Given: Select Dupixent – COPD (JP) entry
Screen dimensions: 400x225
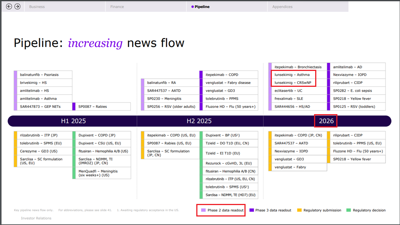Looking at the screenshot, I should coord(97,135).
